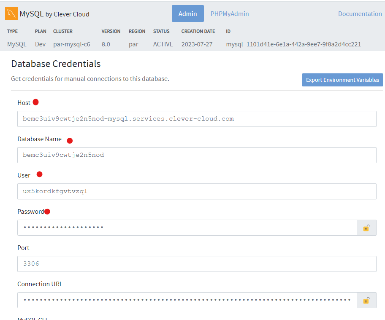Click the 'Get credentials for manual connections' description
Viewport: 385px width, 320px height.
coord(90,79)
